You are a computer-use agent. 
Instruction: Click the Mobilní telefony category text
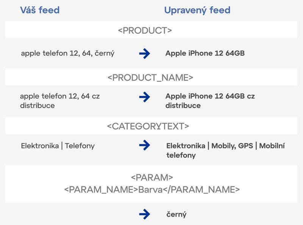tap(225, 150)
